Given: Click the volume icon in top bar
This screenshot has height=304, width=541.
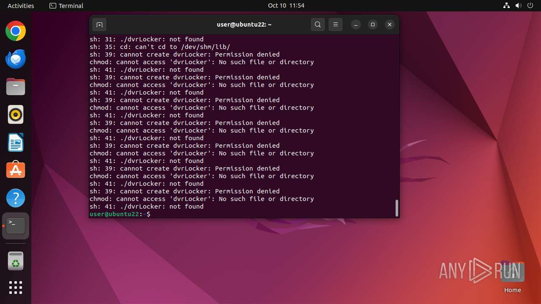Looking at the screenshot, I should pyautogui.click(x=518, y=5).
